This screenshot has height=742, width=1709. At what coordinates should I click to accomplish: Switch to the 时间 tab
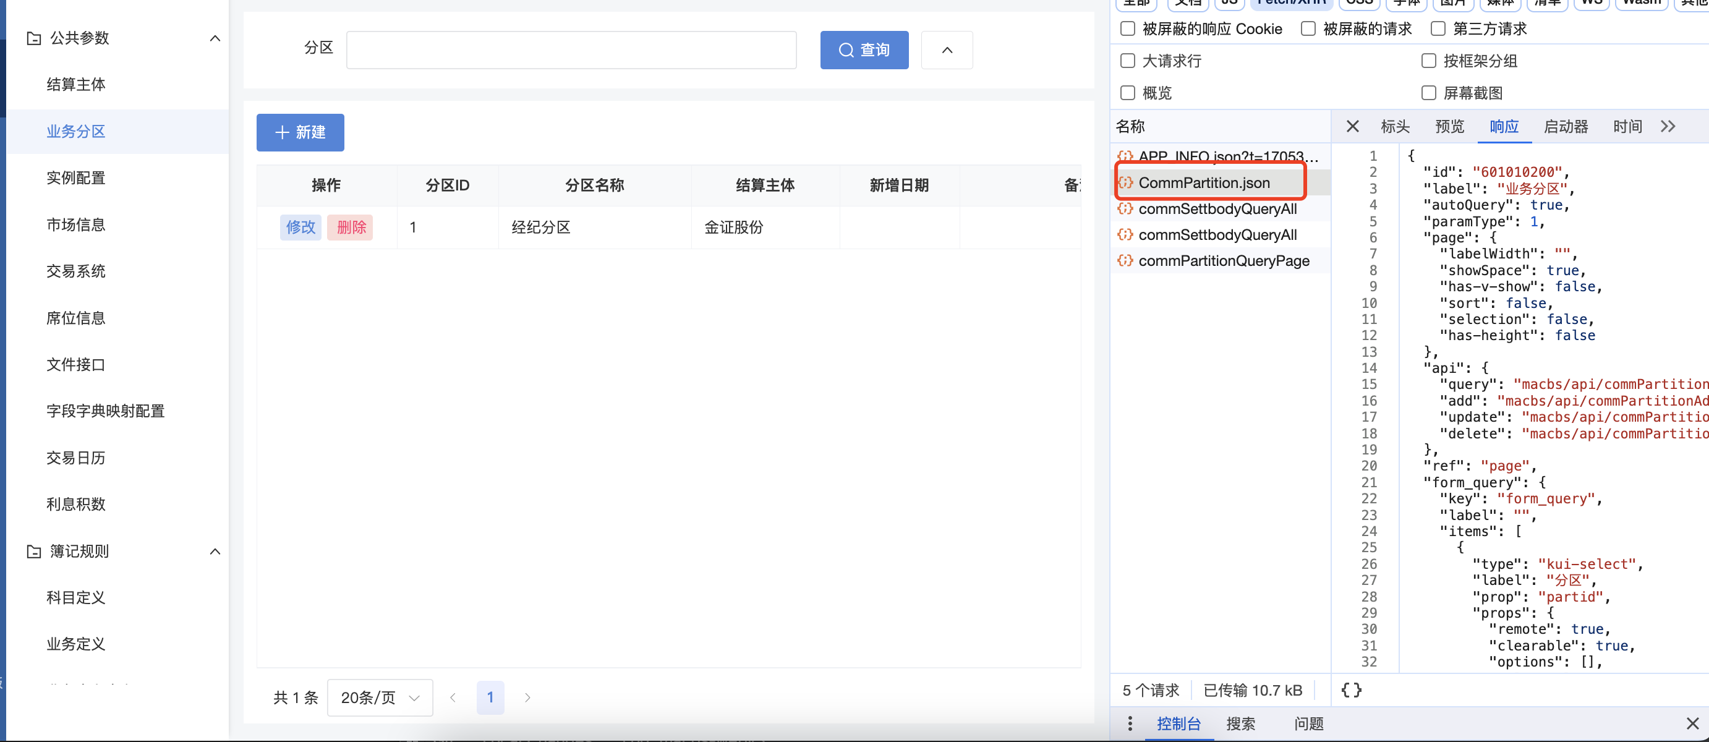tap(1627, 126)
